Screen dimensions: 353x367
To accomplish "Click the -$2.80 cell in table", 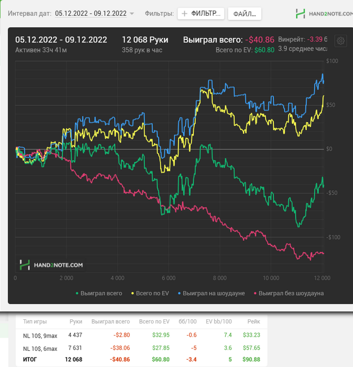I will click(122, 335).
